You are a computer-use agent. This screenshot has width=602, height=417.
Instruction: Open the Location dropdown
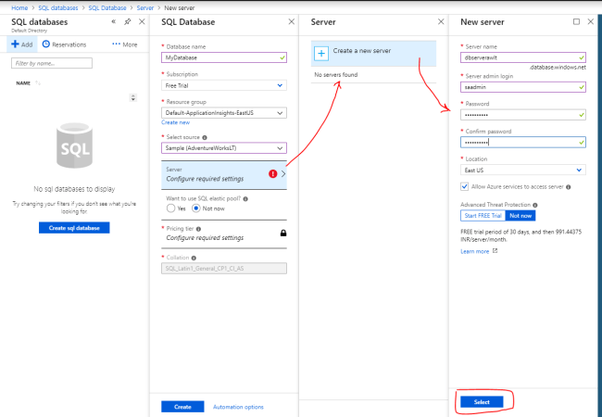(523, 171)
